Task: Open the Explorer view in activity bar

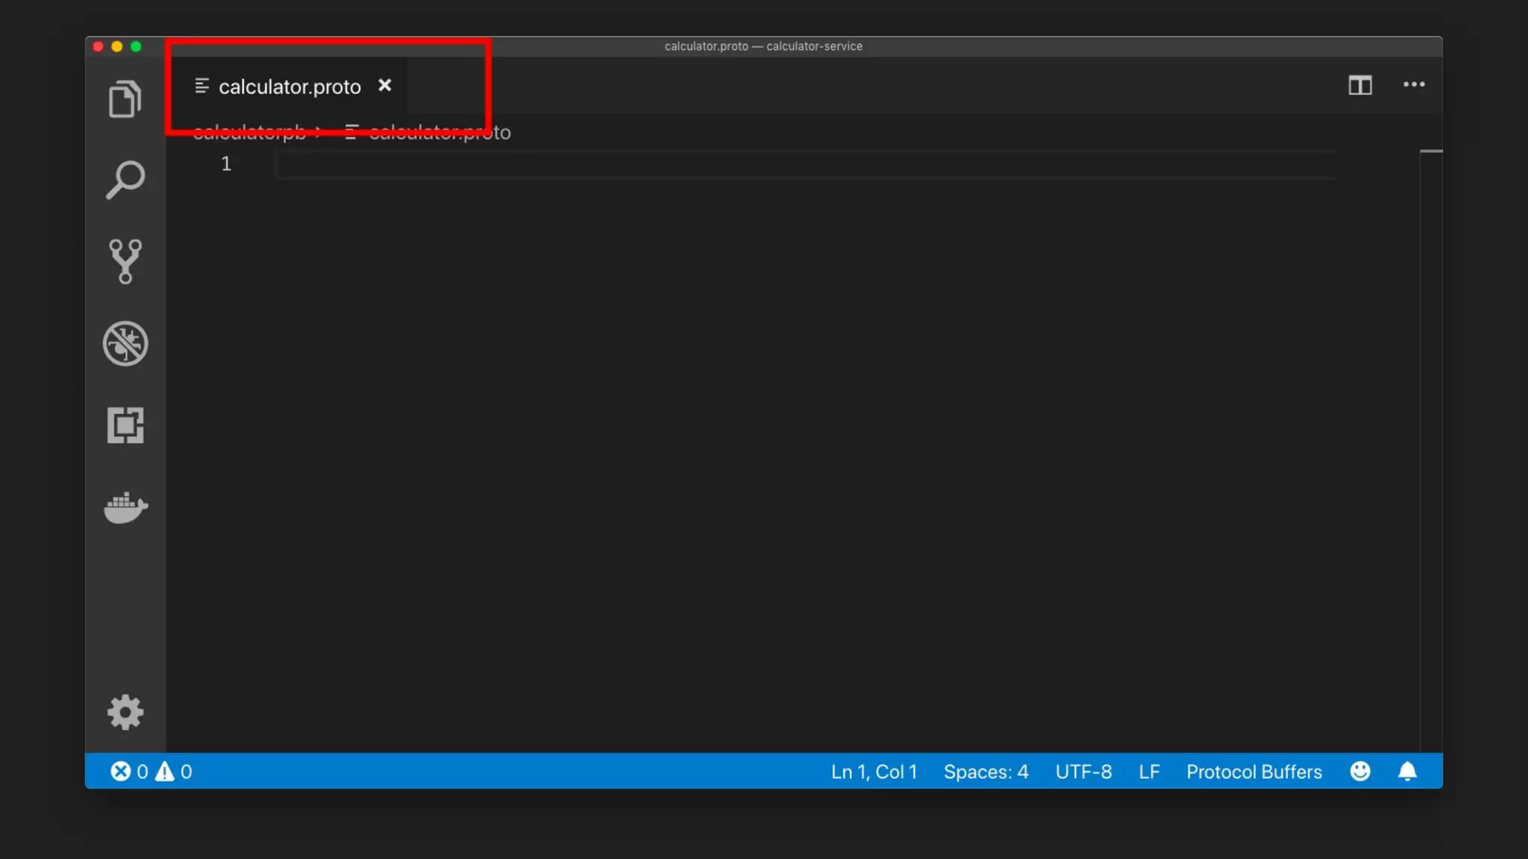Action: click(125, 99)
